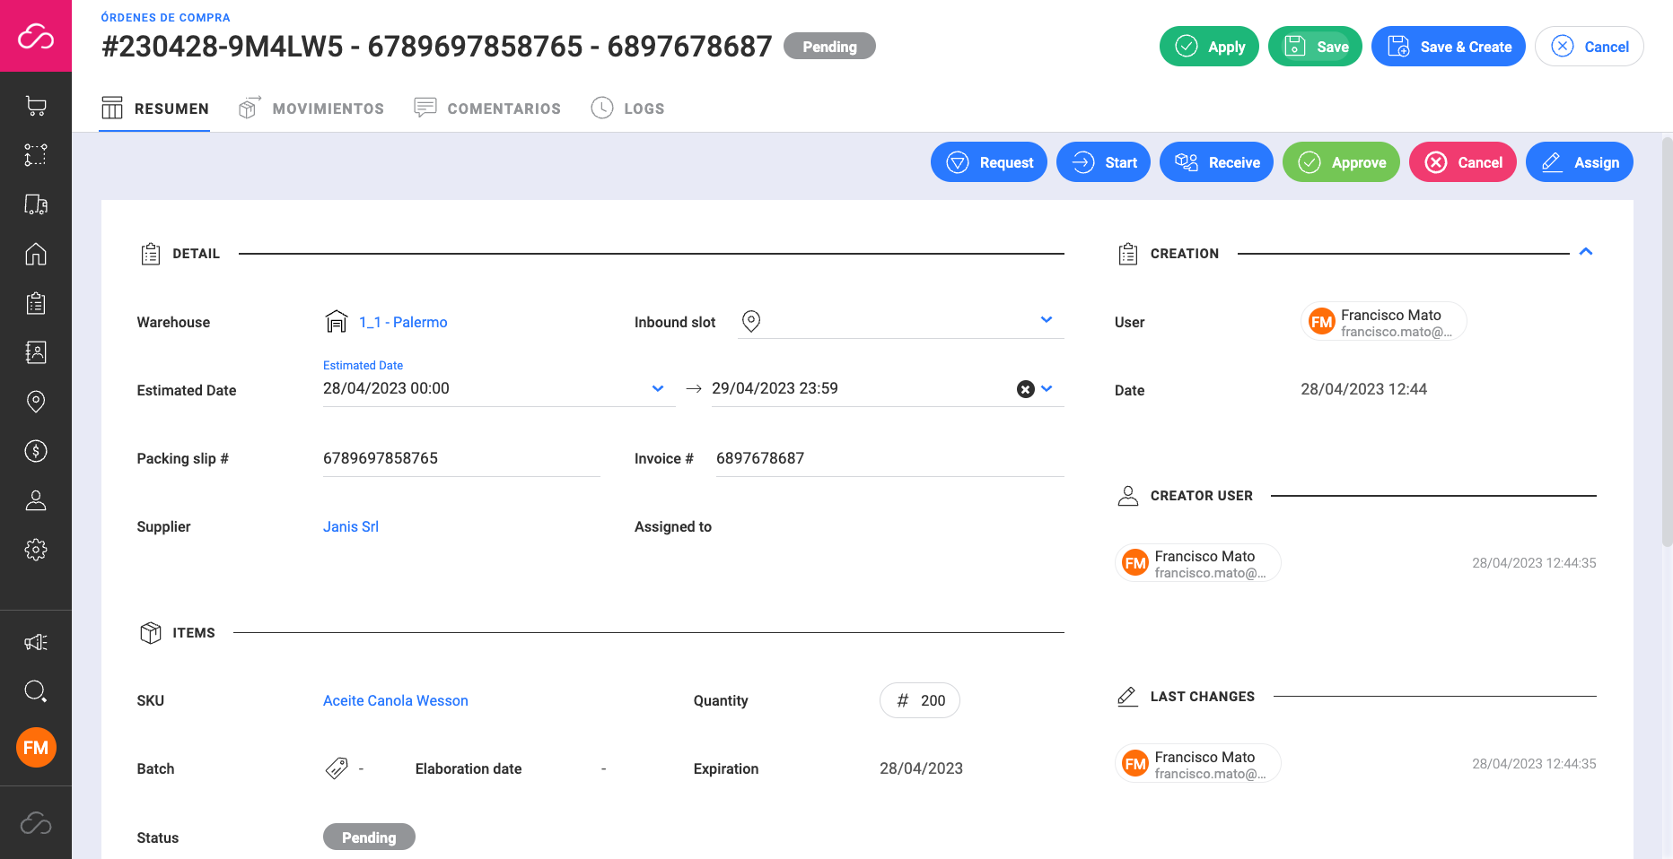Click Francisco Mato chip under Creator User
This screenshot has height=859, width=1673.
point(1197,563)
